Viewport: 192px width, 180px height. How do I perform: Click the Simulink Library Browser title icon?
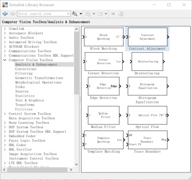point(5,5)
